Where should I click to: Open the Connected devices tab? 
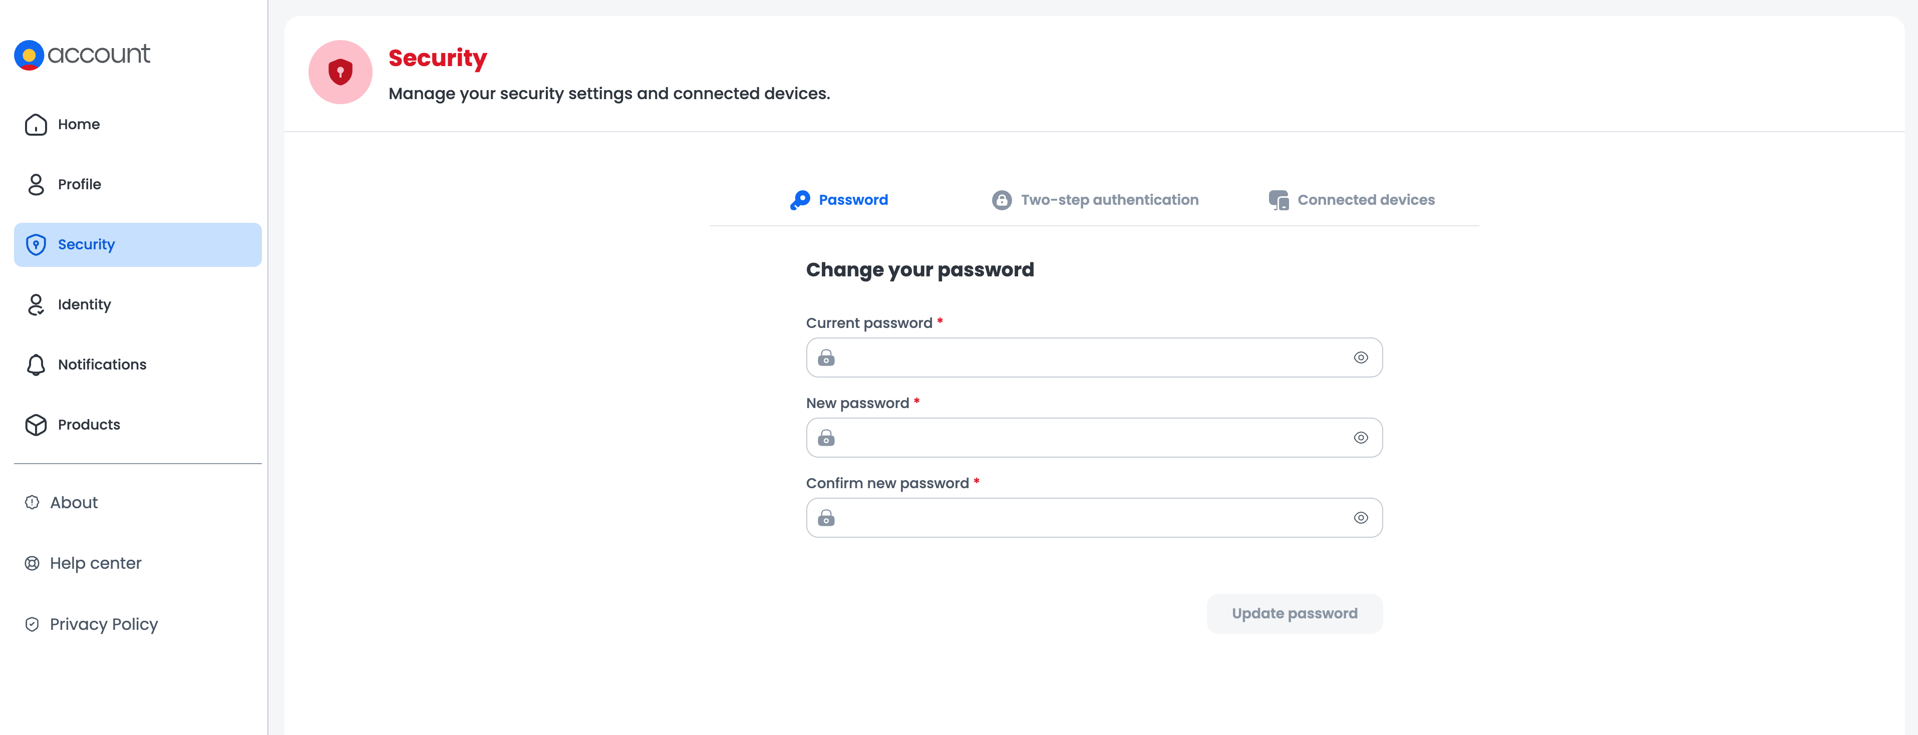[1352, 200]
